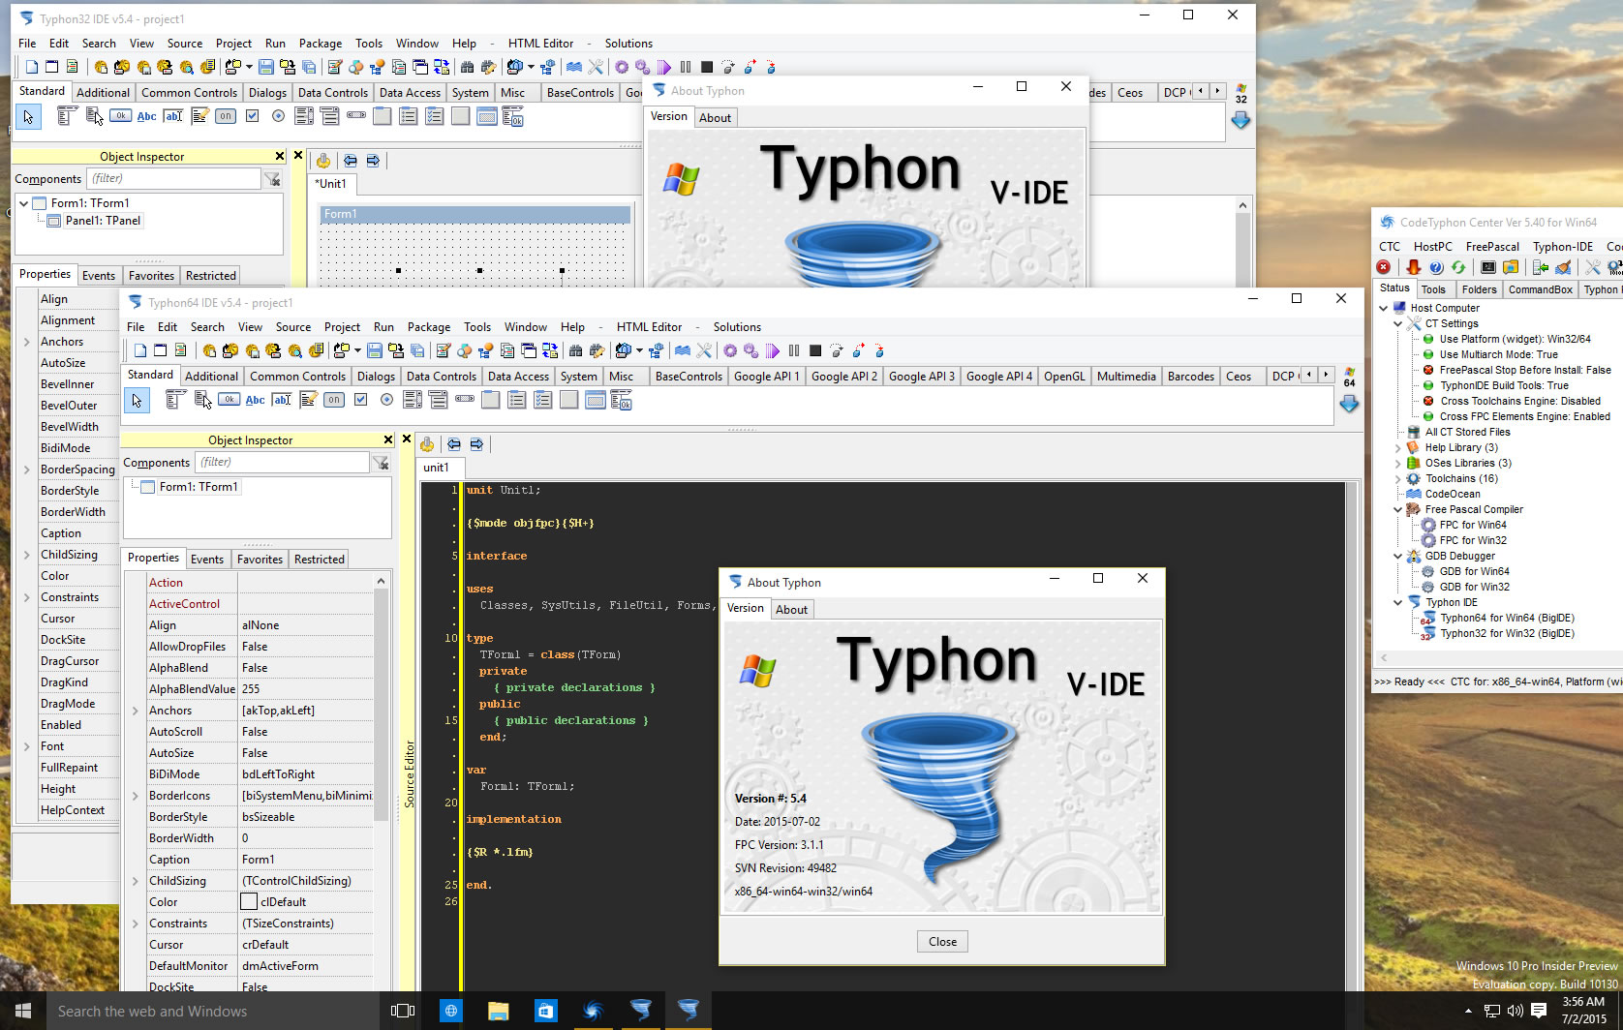The width and height of the screenshot is (1623, 1030).
Task: Click the filter funnel in Typhon64 Object Inspector
Action: tap(382, 463)
